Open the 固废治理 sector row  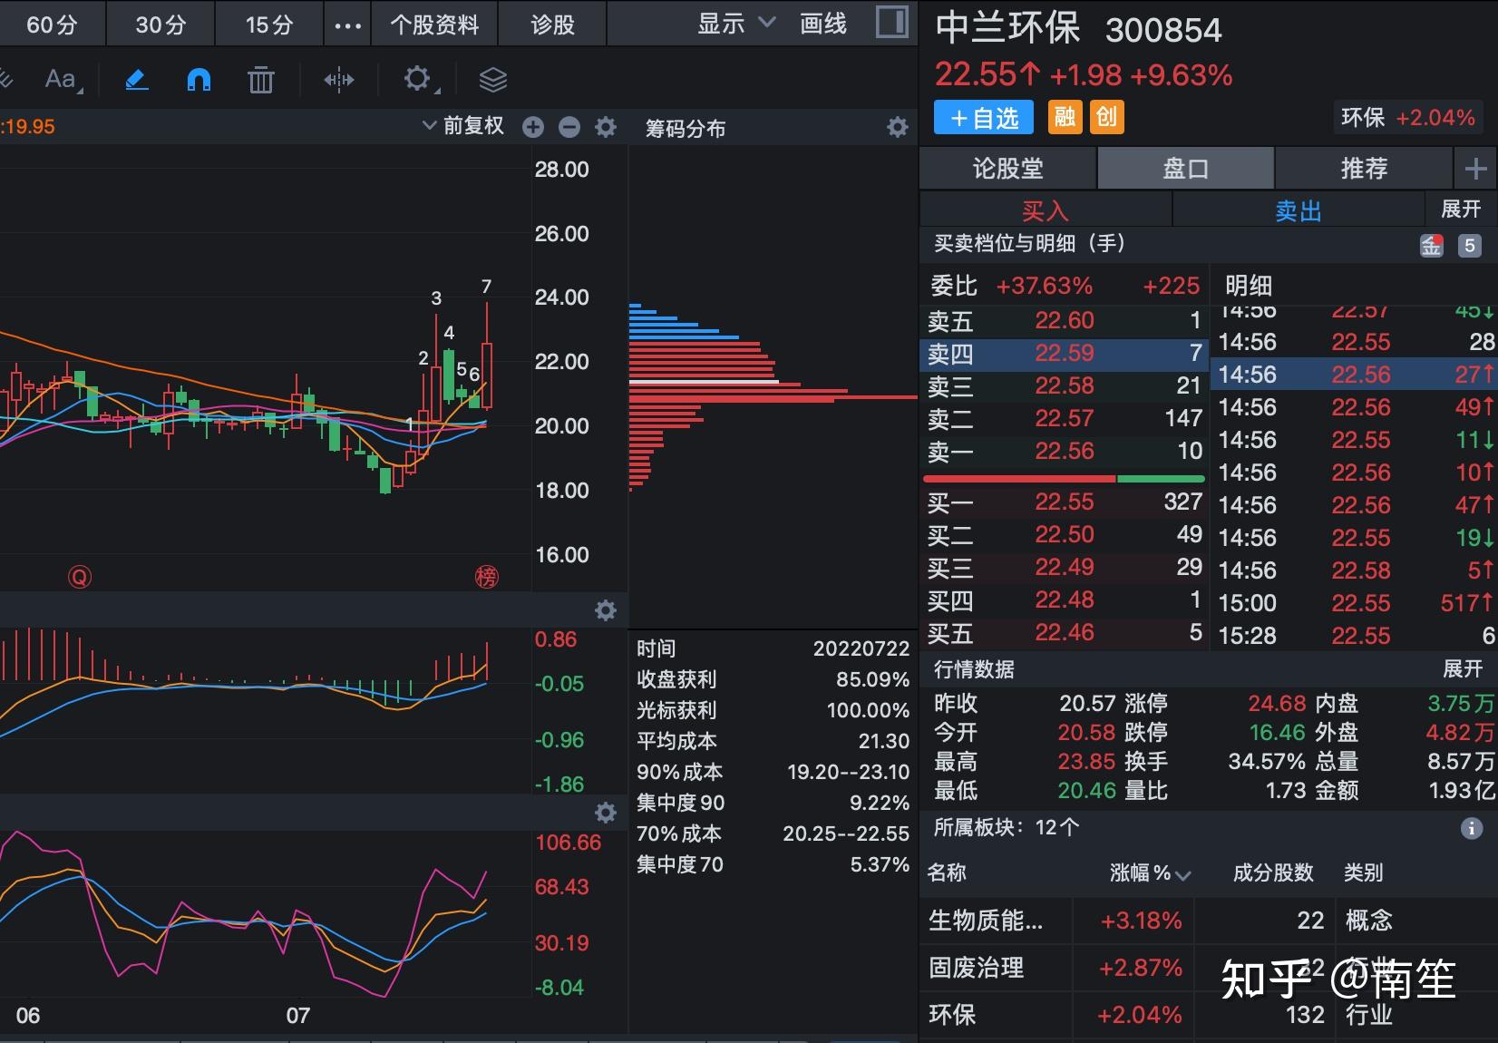pos(1209,968)
